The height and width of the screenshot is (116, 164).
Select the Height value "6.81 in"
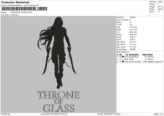(160, 7)
